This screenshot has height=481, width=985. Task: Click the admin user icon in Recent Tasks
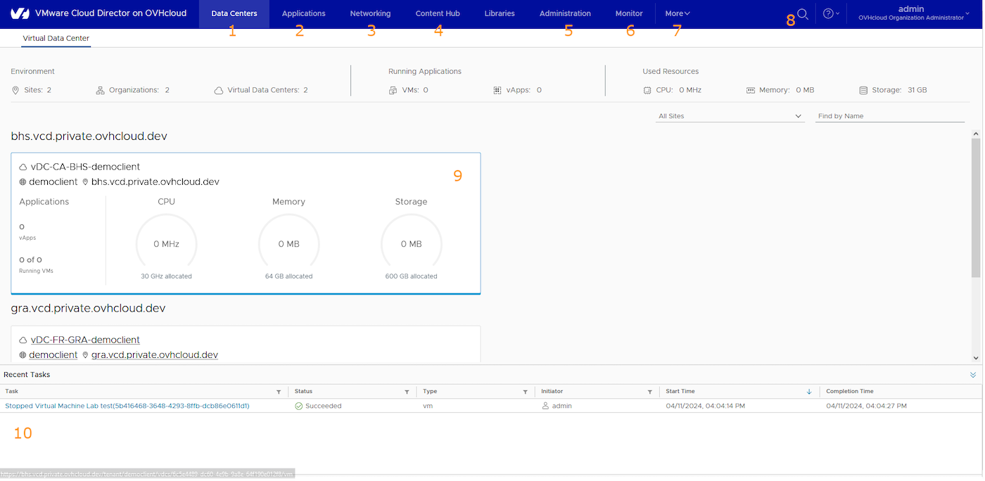pos(545,406)
